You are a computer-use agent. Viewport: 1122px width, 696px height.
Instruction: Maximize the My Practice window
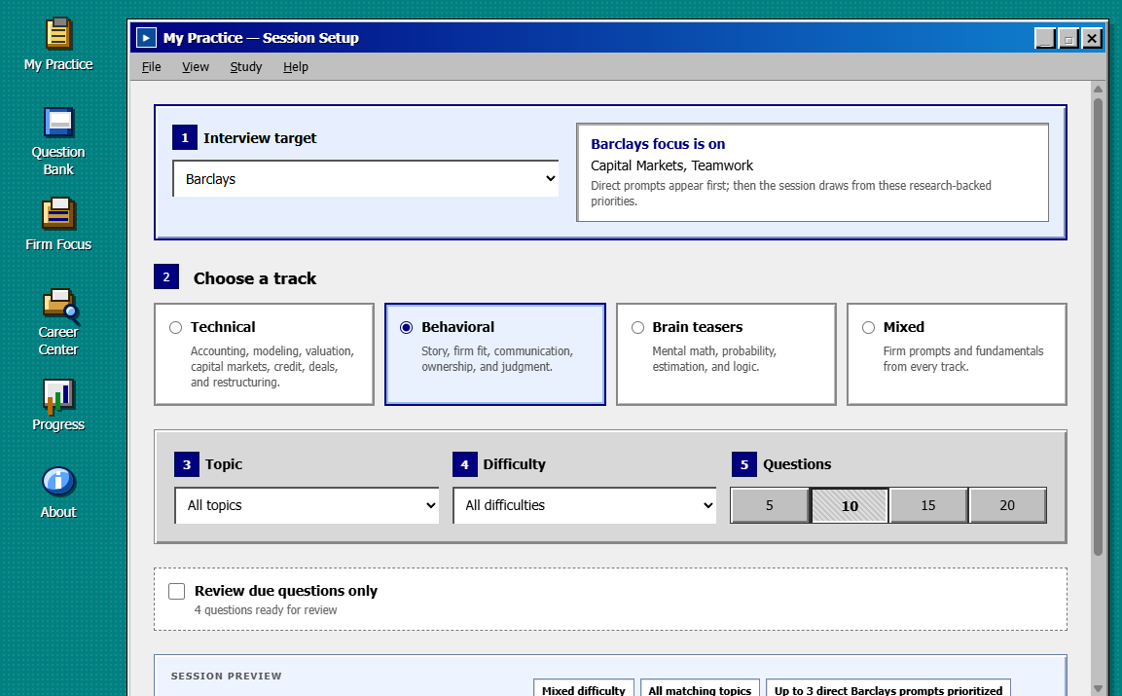1068,38
